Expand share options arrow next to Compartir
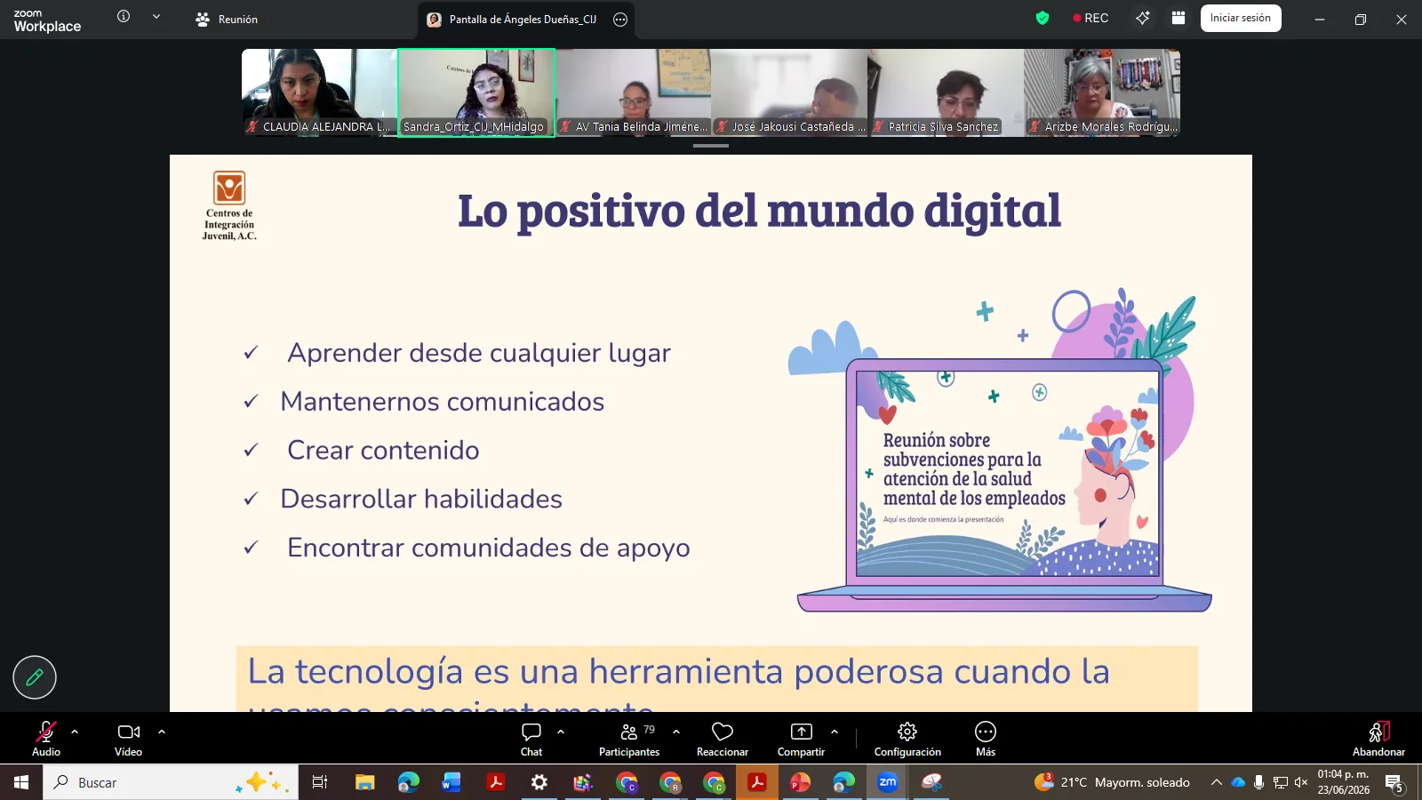 (835, 732)
